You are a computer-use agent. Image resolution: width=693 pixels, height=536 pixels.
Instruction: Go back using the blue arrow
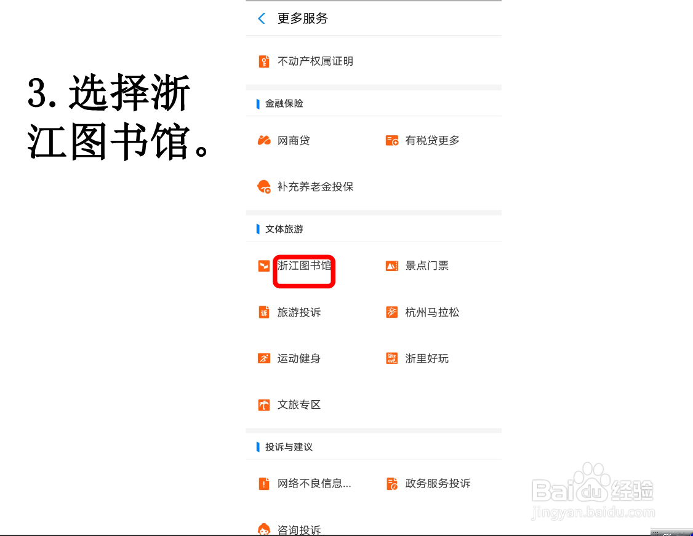coord(262,18)
